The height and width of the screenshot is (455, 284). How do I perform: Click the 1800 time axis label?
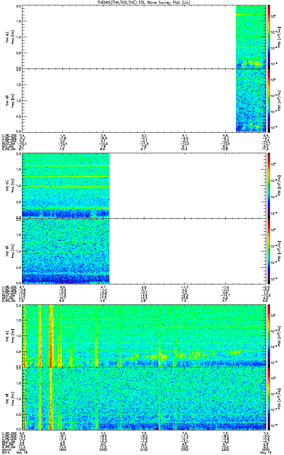(22, 450)
